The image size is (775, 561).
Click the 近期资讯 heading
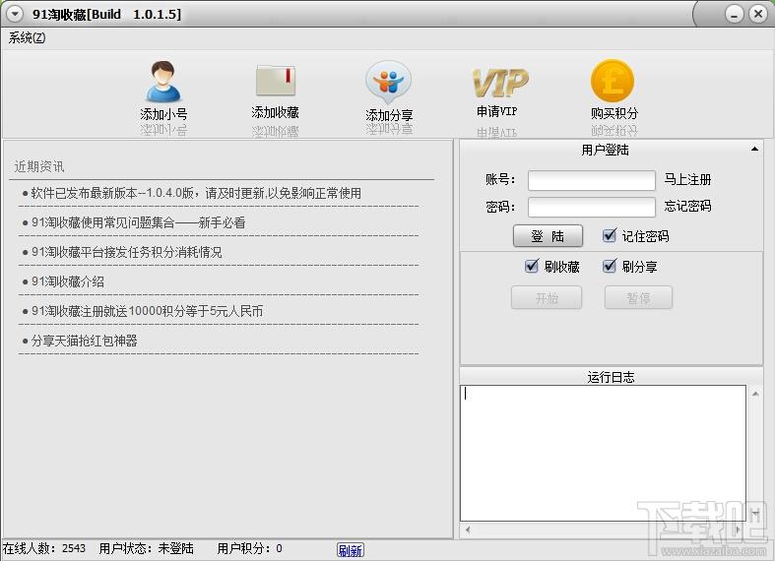click(39, 167)
